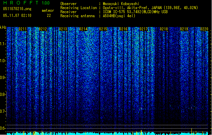Click the meteor label
Image resolution: width=212 pixels, height=135 pixels.
click(48, 10)
